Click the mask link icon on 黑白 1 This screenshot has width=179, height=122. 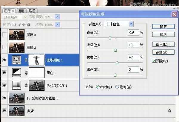pos(26,73)
